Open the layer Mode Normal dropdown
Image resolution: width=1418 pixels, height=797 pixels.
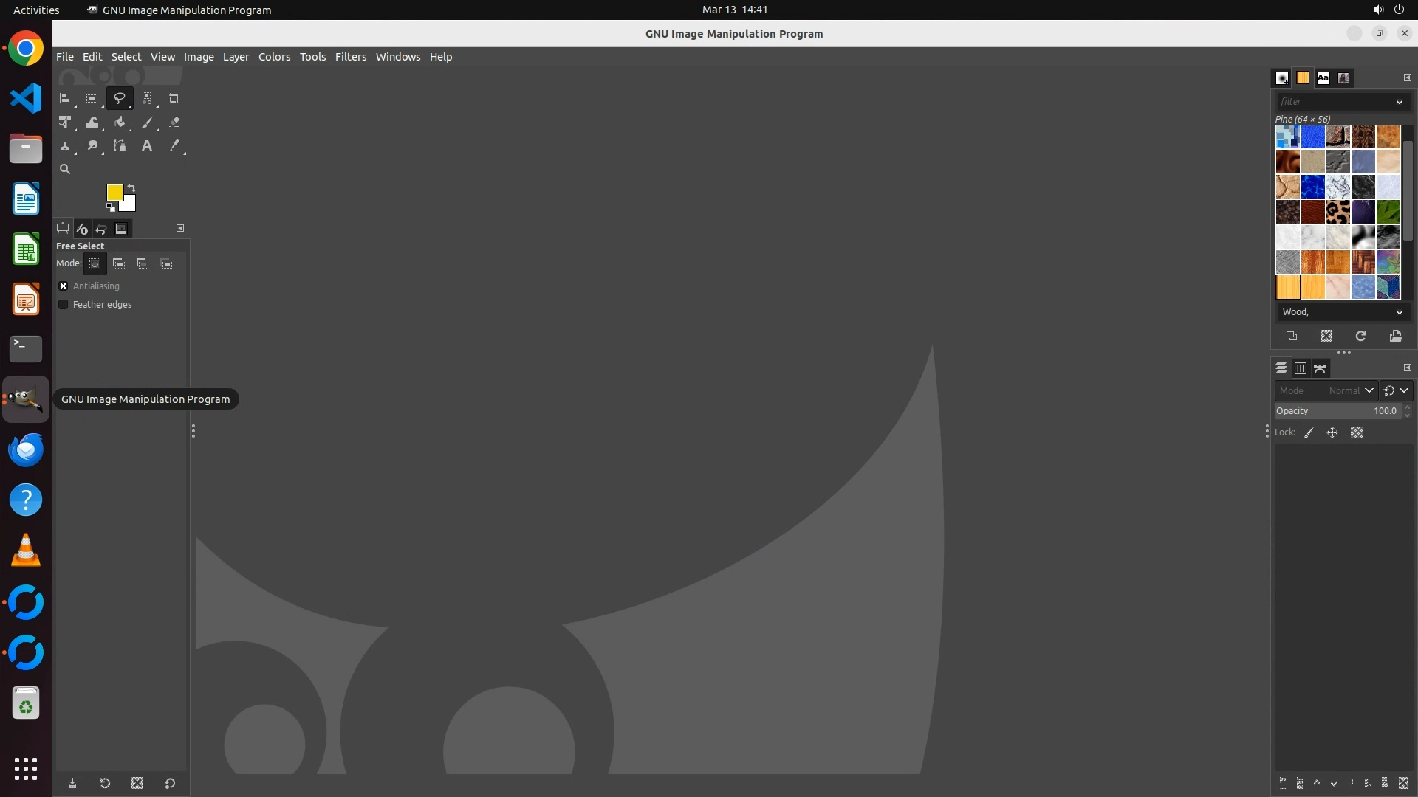click(1350, 390)
